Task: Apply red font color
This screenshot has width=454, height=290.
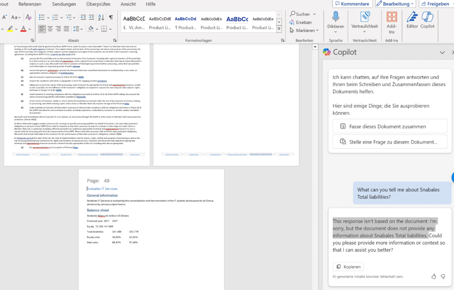Action: click(23, 29)
